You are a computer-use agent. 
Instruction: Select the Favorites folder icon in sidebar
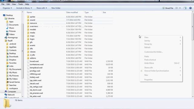(7, 63)
